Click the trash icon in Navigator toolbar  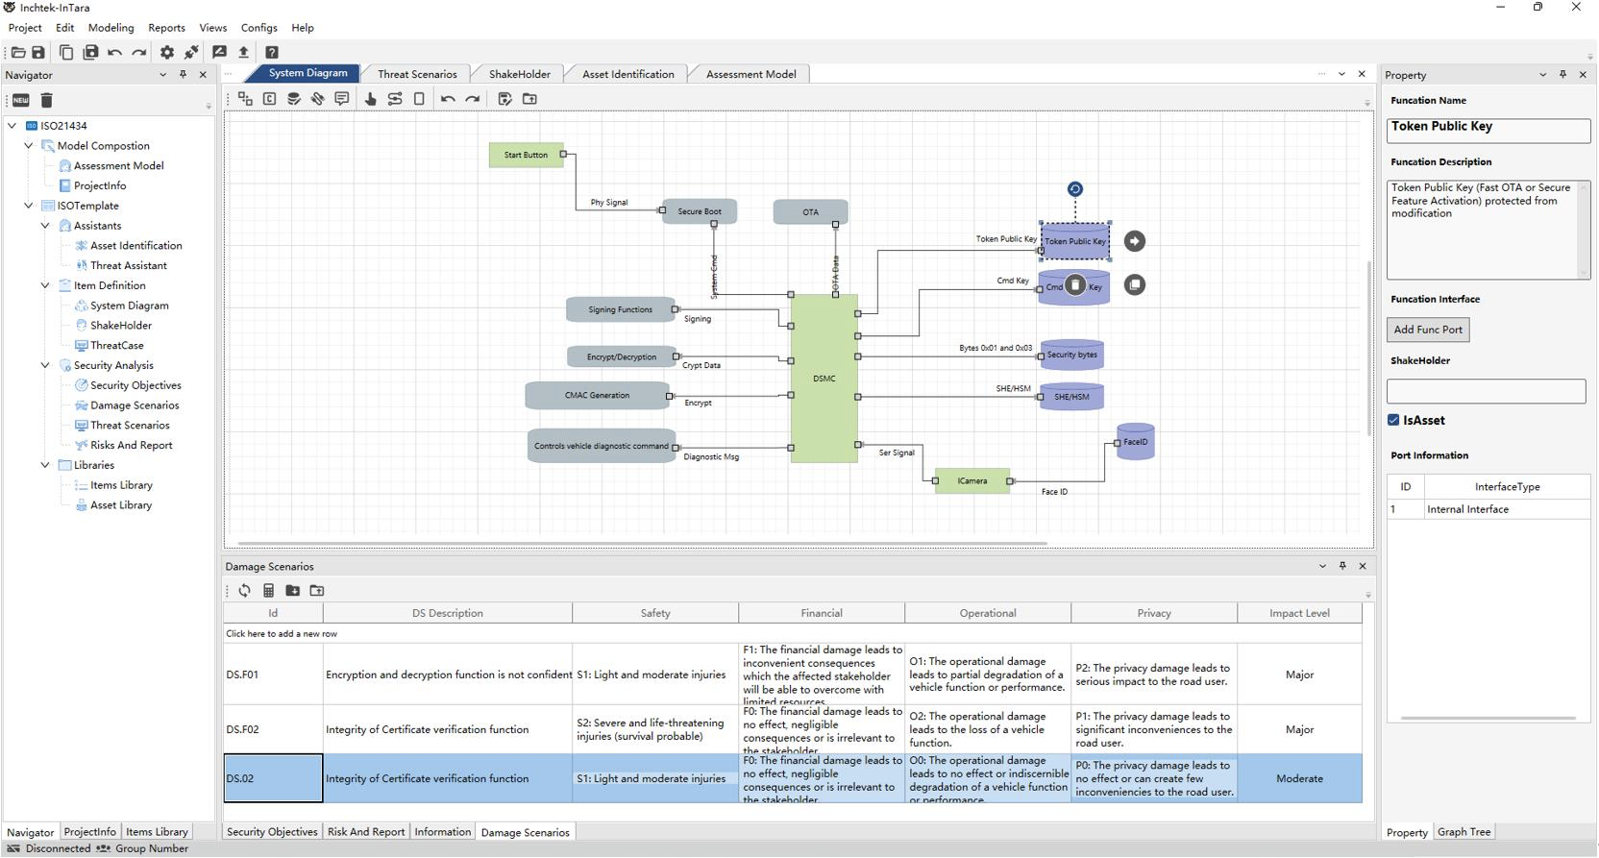click(46, 100)
